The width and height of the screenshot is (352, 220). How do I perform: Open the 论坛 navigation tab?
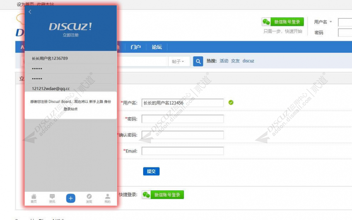157,47
